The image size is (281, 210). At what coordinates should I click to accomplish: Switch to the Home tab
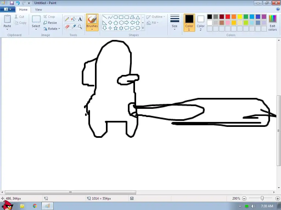23,10
